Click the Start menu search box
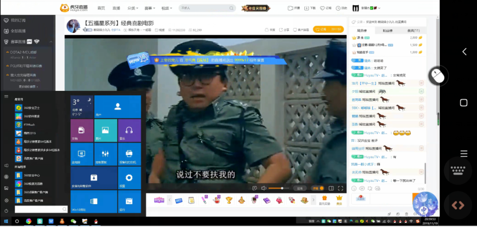Screen dimensions: 477x227 (x=41, y=209)
